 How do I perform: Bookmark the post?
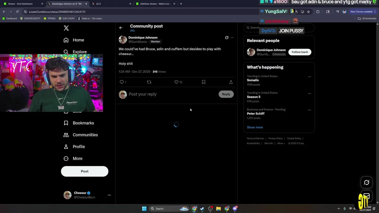(204, 82)
